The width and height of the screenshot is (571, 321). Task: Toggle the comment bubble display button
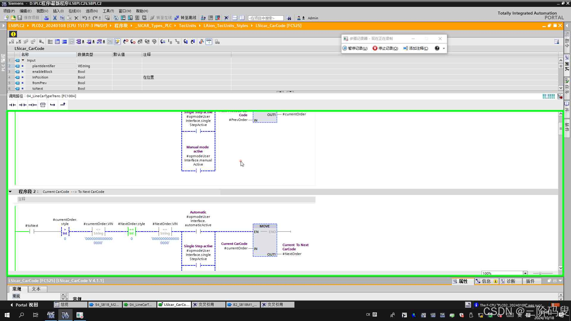pos(71,42)
